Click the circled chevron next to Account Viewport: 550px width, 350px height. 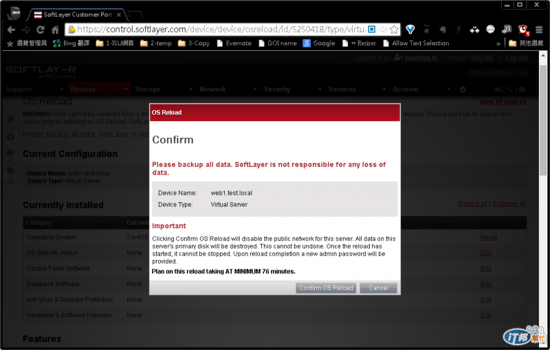pyautogui.click(x=463, y=89)
